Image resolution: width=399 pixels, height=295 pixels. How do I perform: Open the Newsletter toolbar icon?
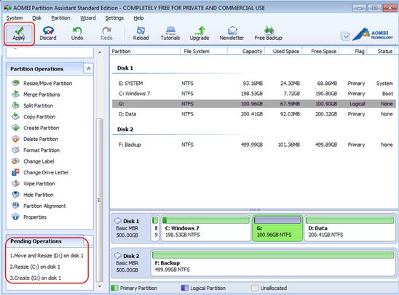[232, 33]
